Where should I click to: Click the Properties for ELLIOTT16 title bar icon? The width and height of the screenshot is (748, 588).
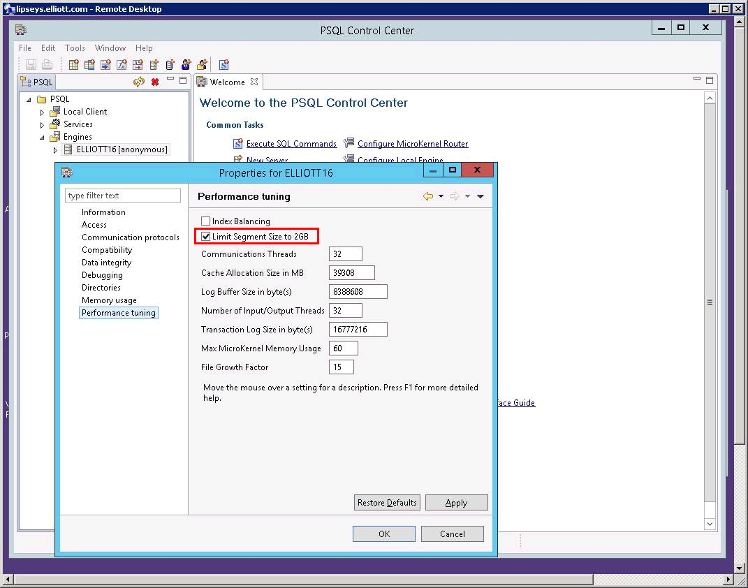pyautogui.click(x=67, y=172)
